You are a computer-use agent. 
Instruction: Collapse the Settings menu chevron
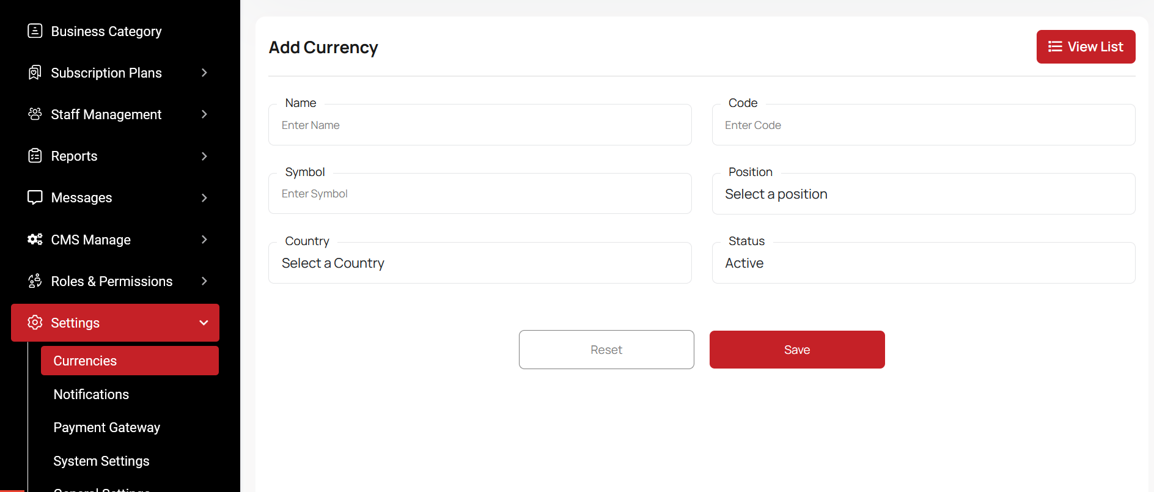[204, 323]
